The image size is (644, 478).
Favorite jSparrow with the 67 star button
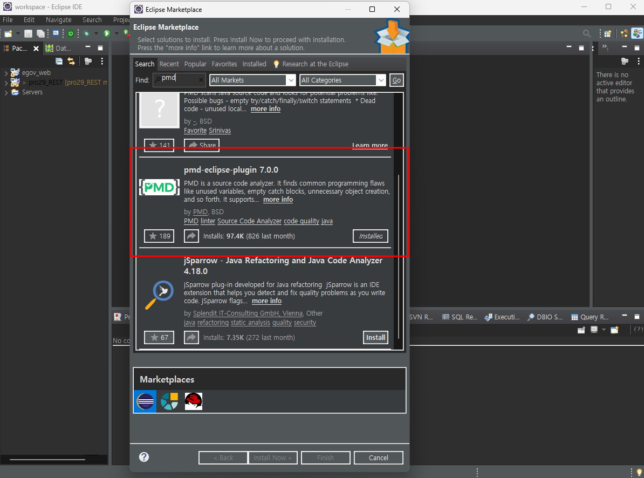159,338
